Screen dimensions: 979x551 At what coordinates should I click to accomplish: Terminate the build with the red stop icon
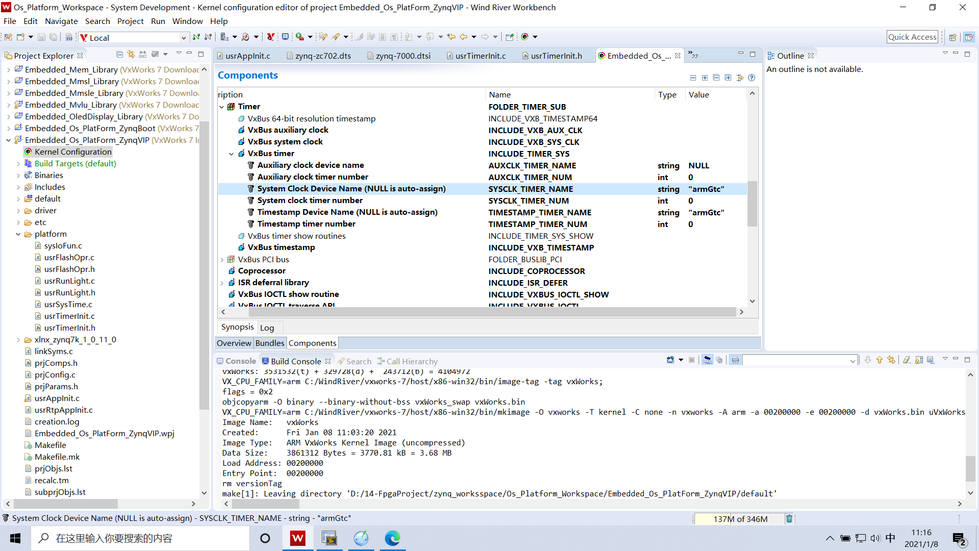691,360
